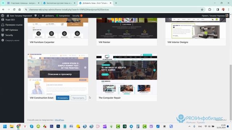Image resolution: width=232 pixels, height=130 pixels.
Task: Reload the current page
Action: tap(14, 9)
